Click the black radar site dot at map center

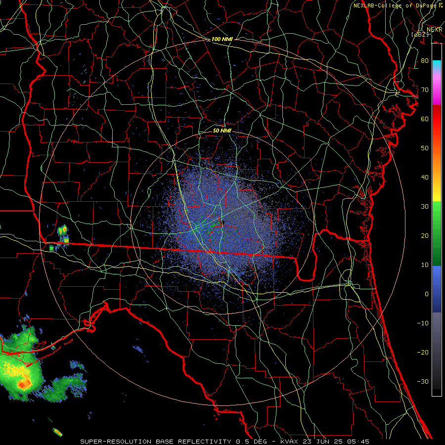point(223,222)
